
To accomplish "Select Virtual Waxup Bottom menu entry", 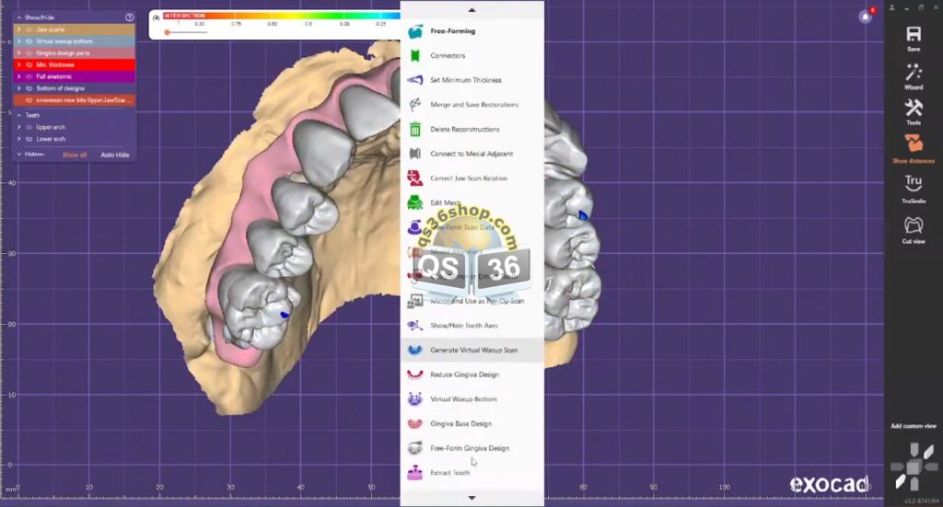I will point(472,399).
